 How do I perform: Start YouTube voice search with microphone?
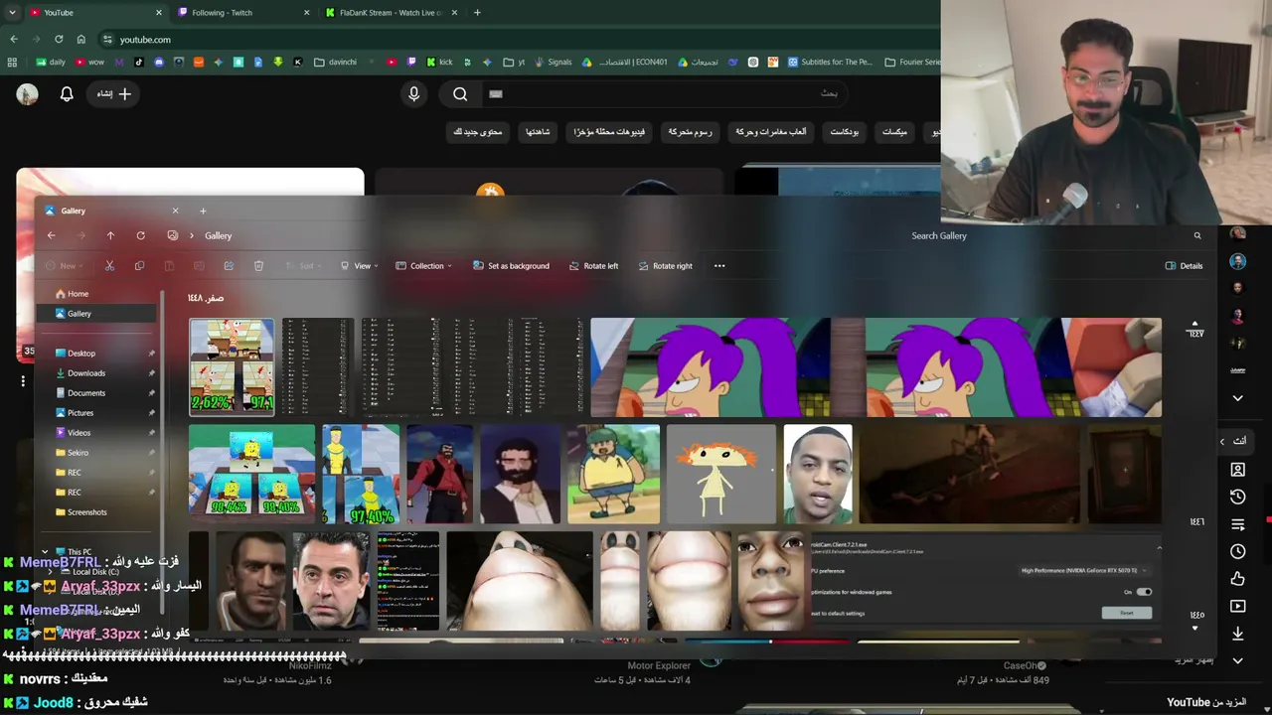pyautogui.click(x=414, y=94)
